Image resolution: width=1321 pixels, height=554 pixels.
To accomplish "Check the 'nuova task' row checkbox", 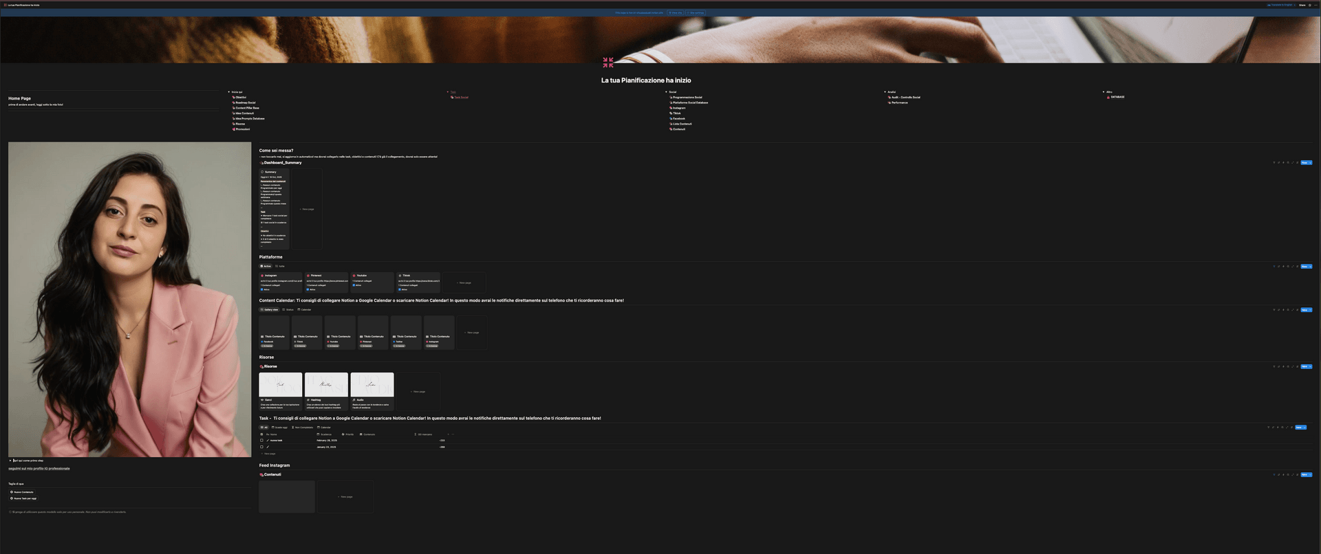I will pos(261,441).
